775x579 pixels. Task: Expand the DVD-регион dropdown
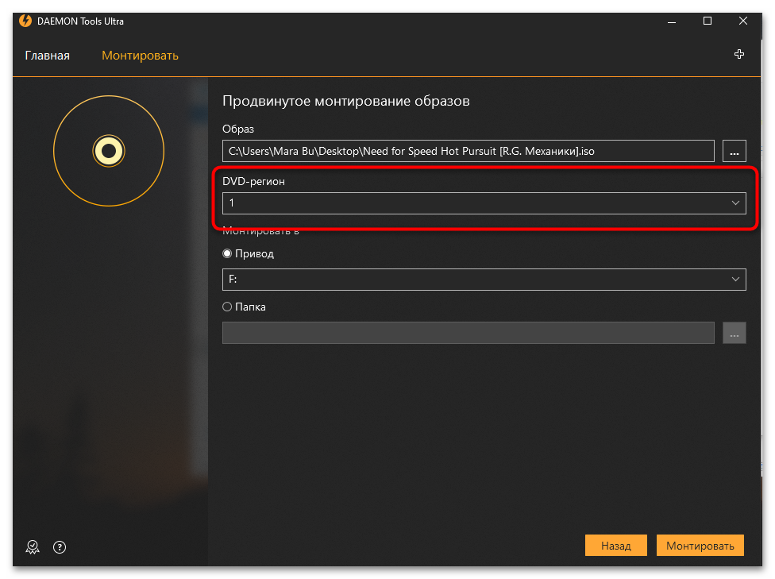(x=484, y=203)
